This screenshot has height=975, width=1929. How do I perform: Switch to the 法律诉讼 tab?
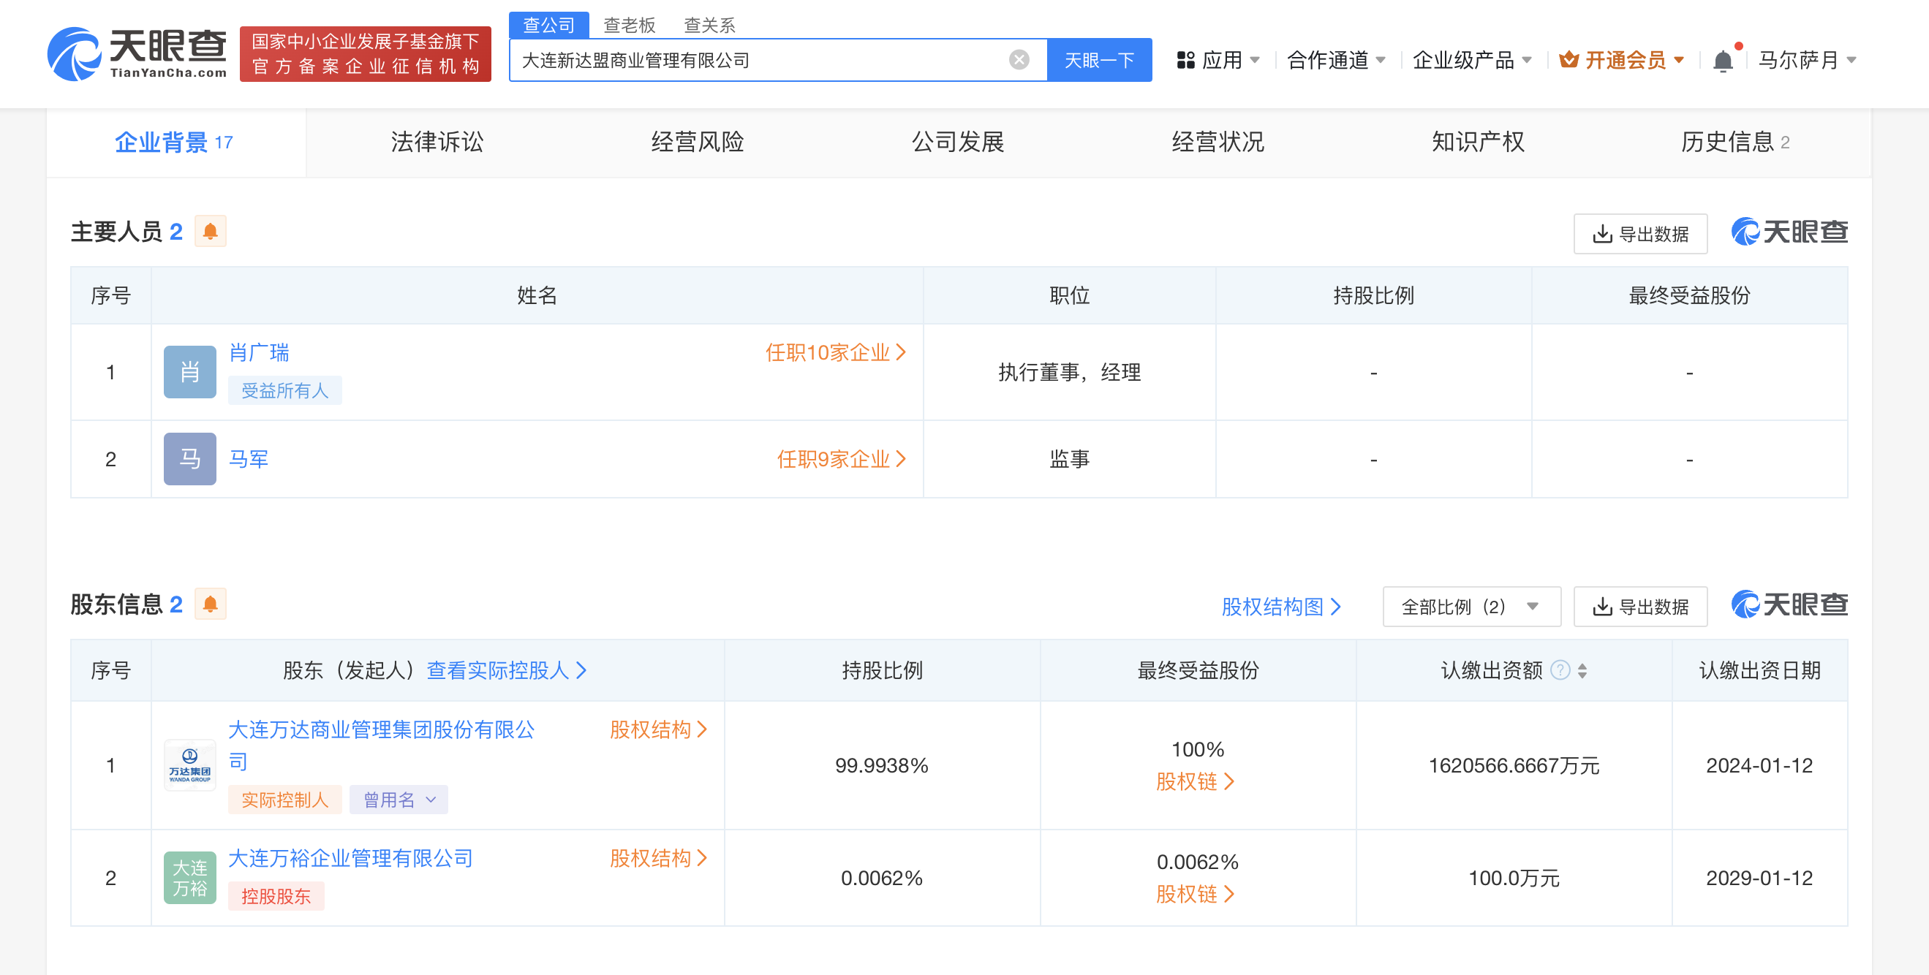(x=437, y=143)
